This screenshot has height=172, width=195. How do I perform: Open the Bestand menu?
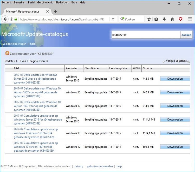pos(6,3)
